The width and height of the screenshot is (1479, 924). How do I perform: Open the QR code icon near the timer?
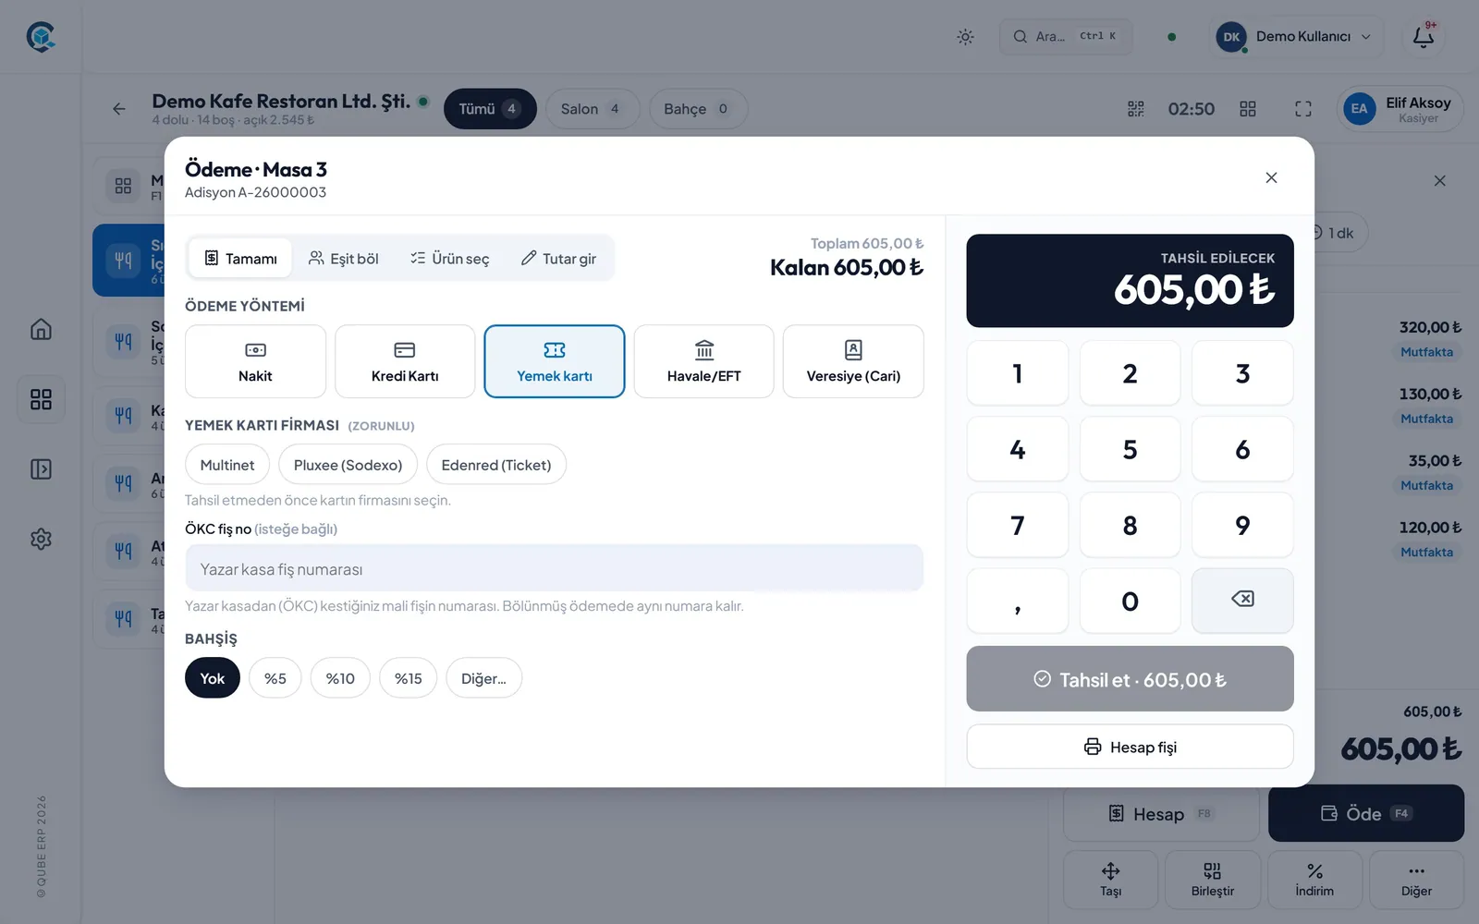coord(1136,109)
